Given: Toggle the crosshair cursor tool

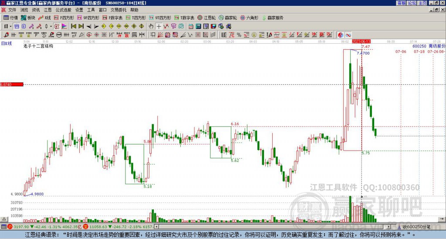Looking at the screenshot, I should point(159,27).
